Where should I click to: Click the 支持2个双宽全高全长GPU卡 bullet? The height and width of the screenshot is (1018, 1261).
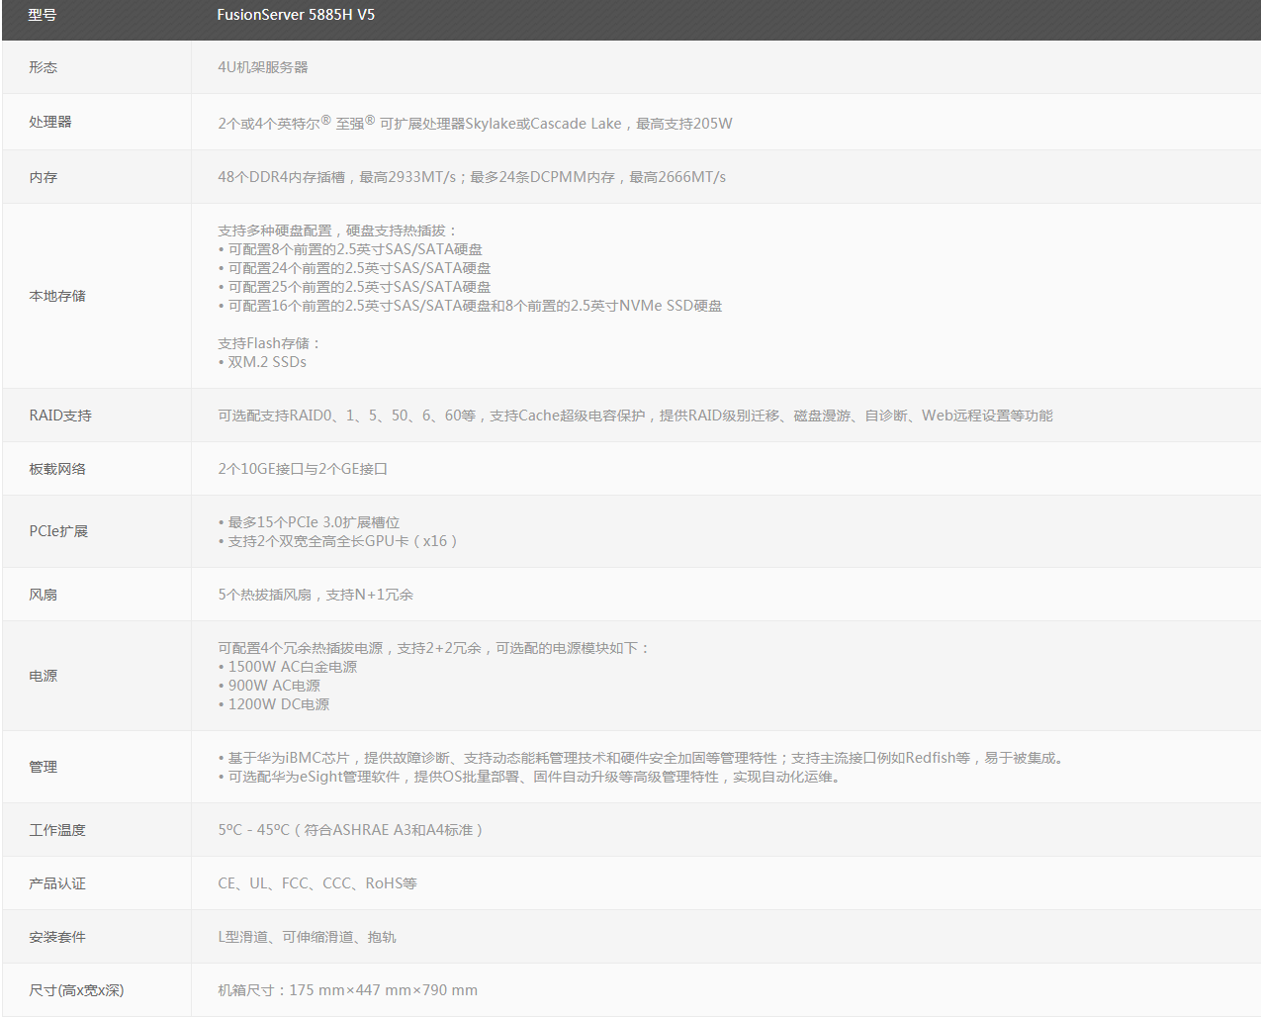[x=337, y=541]
